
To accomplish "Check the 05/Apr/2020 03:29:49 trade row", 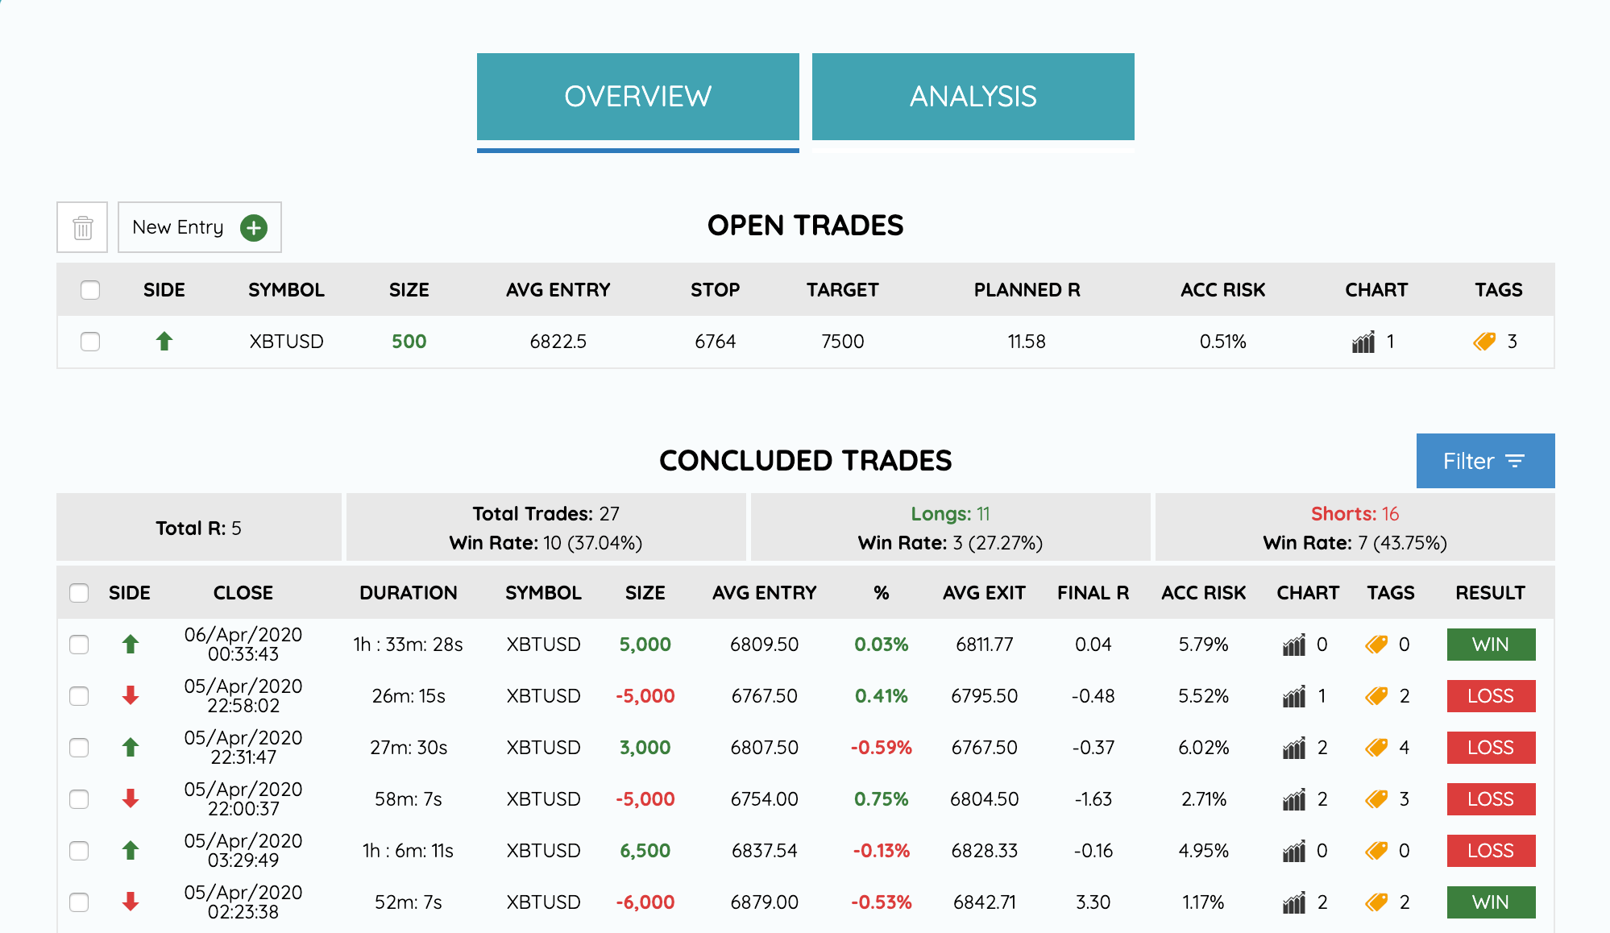I will click(x=79, y=851).
